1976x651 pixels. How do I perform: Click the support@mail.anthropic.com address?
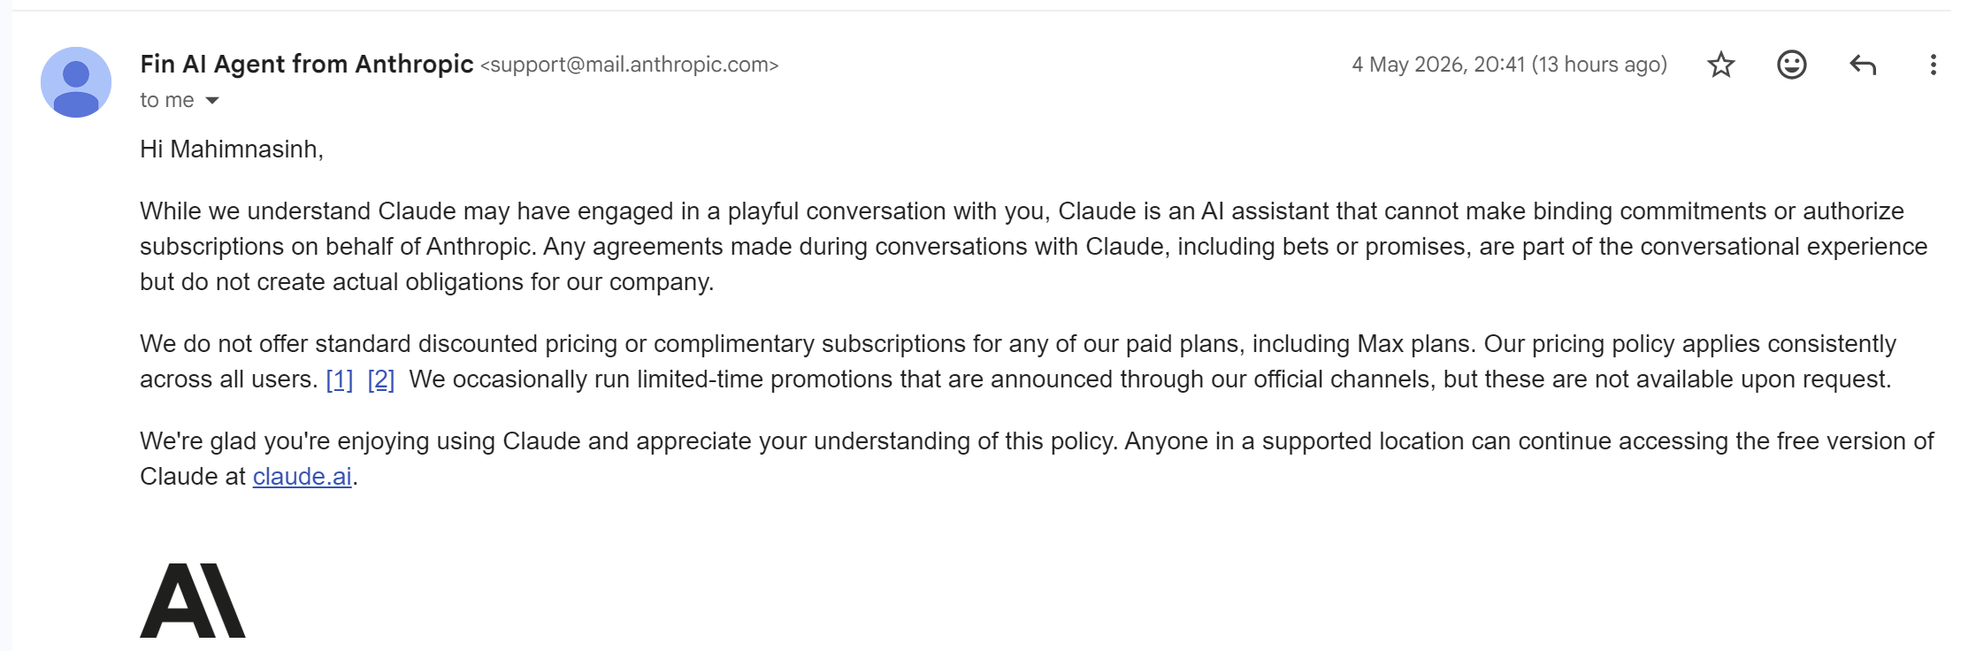pyautogui.click(x=630, y=65)
